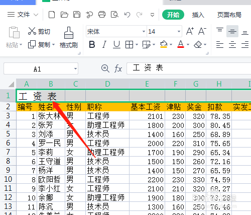
Task: Select column G header
Action: pos(196,84)
